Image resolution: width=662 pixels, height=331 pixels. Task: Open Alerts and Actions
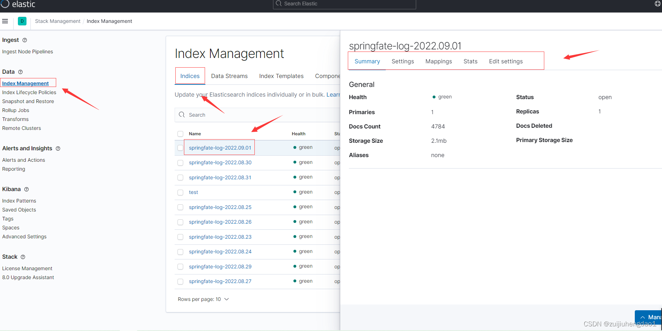click(x=24, y=160)
